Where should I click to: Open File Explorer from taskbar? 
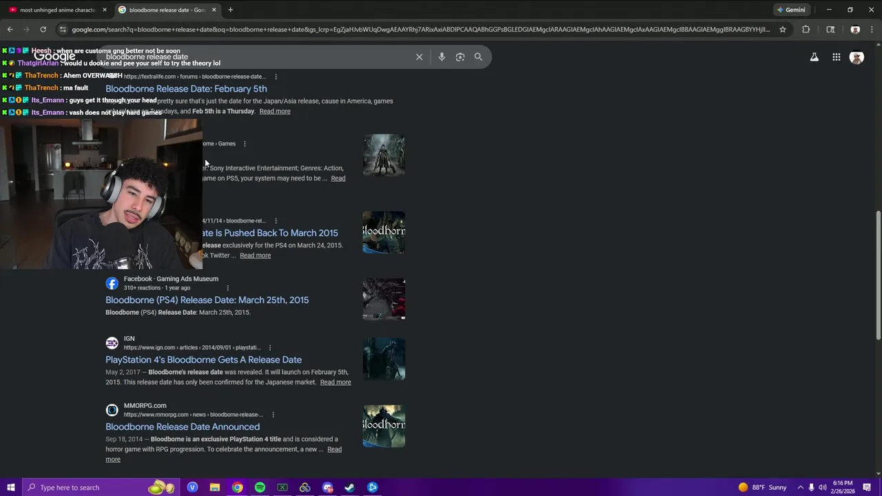(215, 488)
